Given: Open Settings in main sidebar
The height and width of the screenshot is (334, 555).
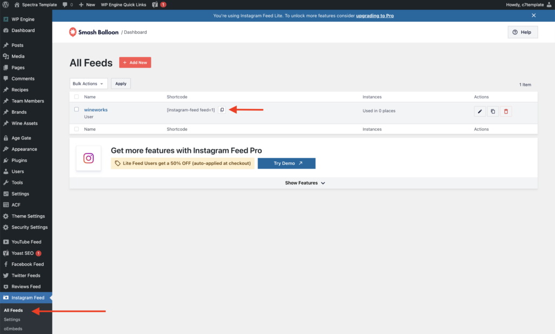Looking at the screenshot, I should pos(26,194).
